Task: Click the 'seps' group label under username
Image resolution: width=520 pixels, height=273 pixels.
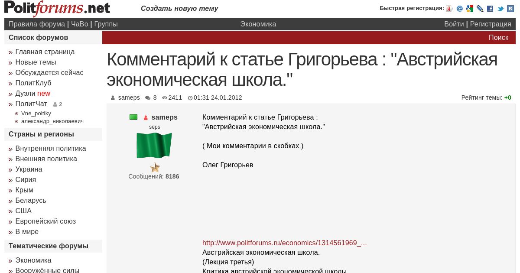Action: pyautogui.click(x=155, y=127)
